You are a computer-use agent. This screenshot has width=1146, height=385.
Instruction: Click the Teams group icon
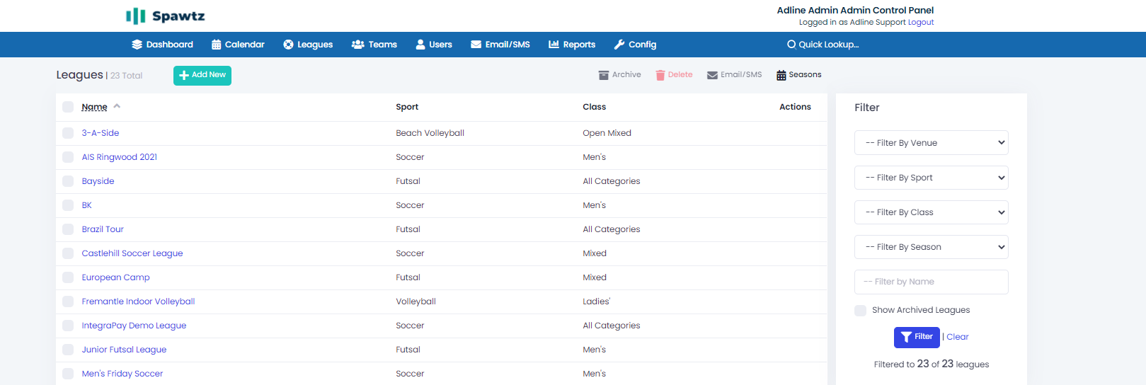pyautogui.click(x=358, y=45)
